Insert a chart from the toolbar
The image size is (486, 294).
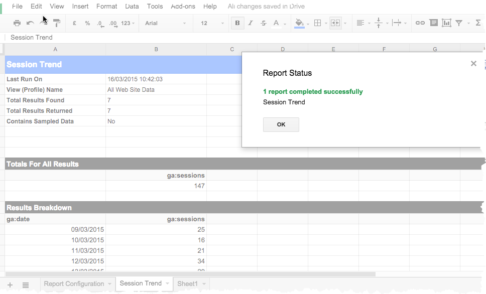[446, 23]
